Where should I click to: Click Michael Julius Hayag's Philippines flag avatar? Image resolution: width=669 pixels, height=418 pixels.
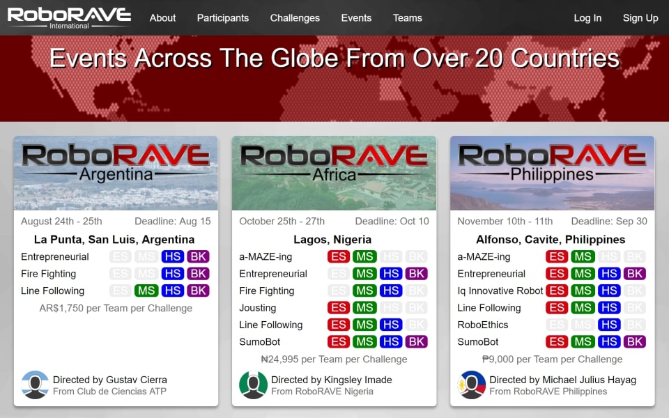click(x=472, y=385)
